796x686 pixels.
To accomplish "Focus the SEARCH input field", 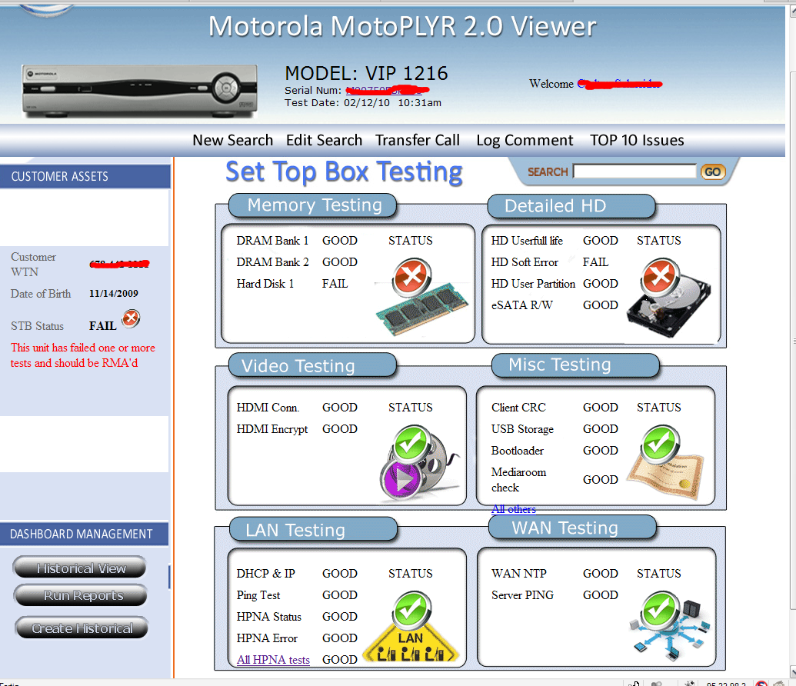I will [634, 171].
